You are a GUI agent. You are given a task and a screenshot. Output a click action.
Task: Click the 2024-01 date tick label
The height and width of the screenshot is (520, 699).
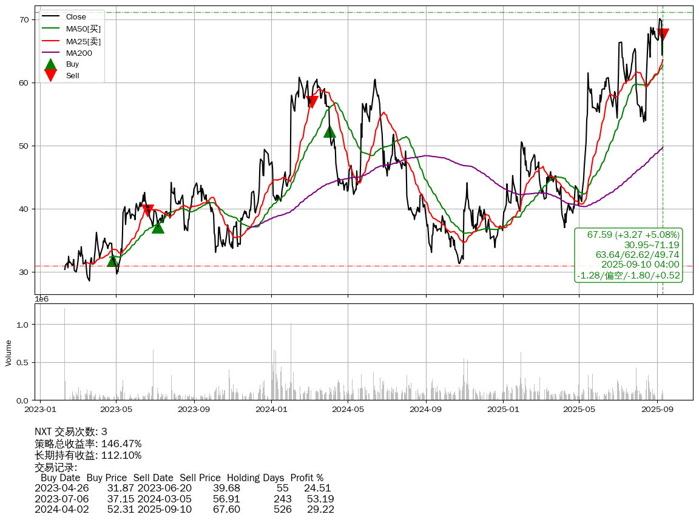(x=271, y=410)
